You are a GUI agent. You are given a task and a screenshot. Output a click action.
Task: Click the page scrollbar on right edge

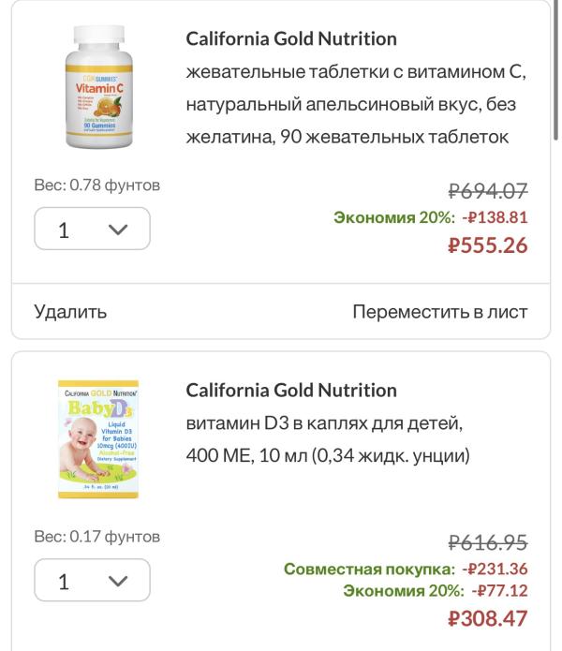pos(556,70)
